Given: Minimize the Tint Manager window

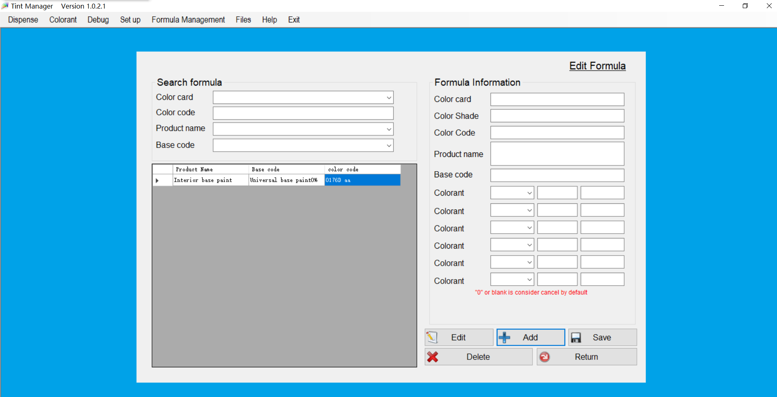Looking at the screenshot, I should 722,6.
